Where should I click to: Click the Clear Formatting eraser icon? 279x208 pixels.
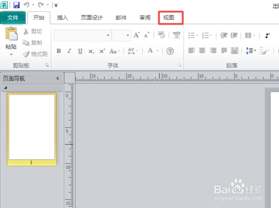click(x=161, y=35)
